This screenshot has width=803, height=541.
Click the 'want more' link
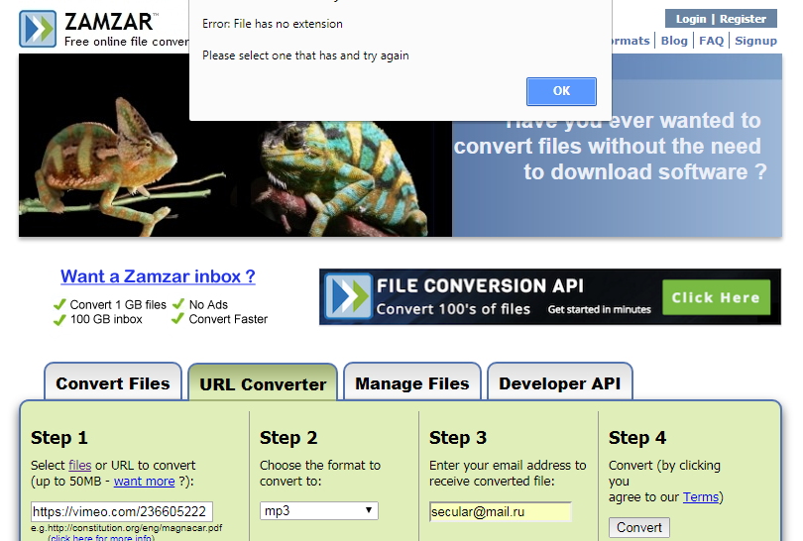point(145,482)
